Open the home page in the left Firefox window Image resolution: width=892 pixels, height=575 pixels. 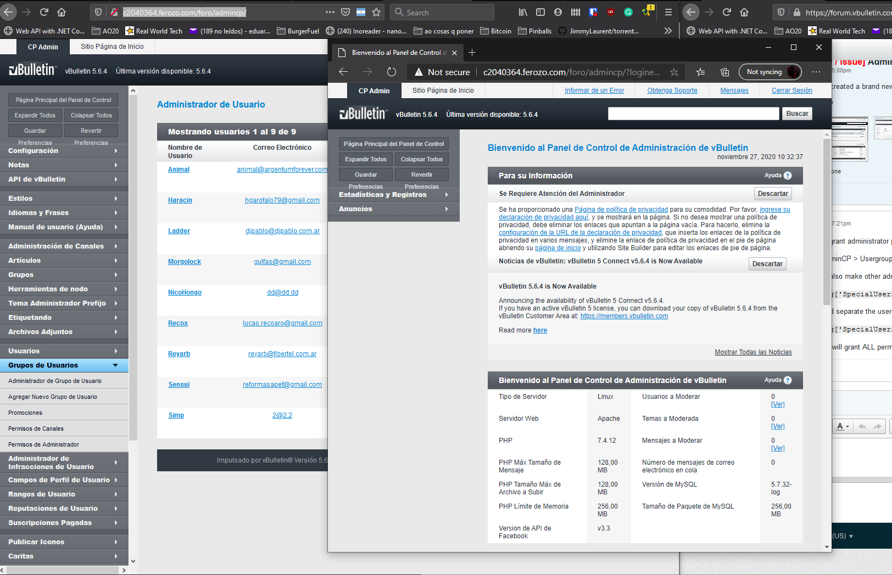pyautogui.click(x=62, y=12)
